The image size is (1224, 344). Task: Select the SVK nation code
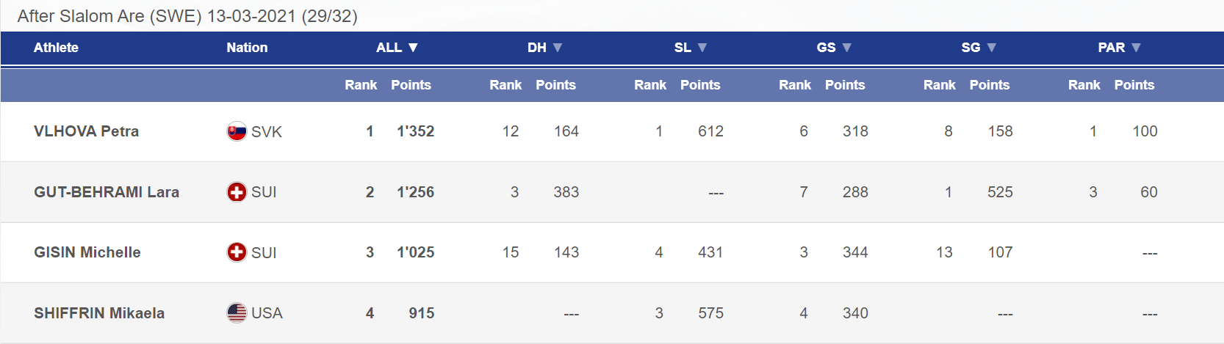point(267,132)
